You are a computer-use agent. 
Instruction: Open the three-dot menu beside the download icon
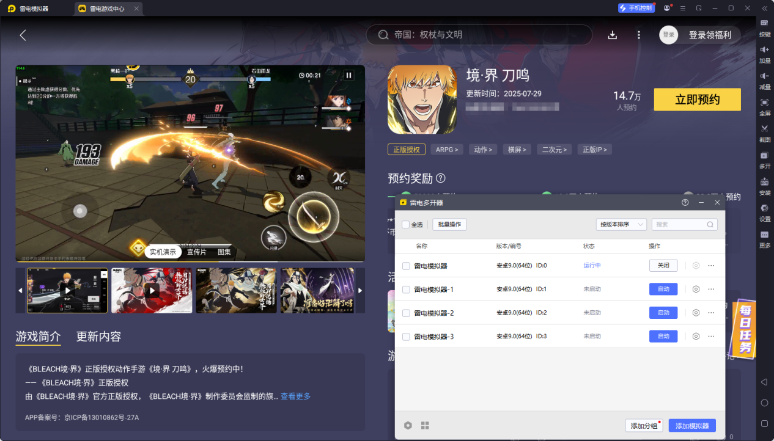pyautogui.click(x=639, y=35)
